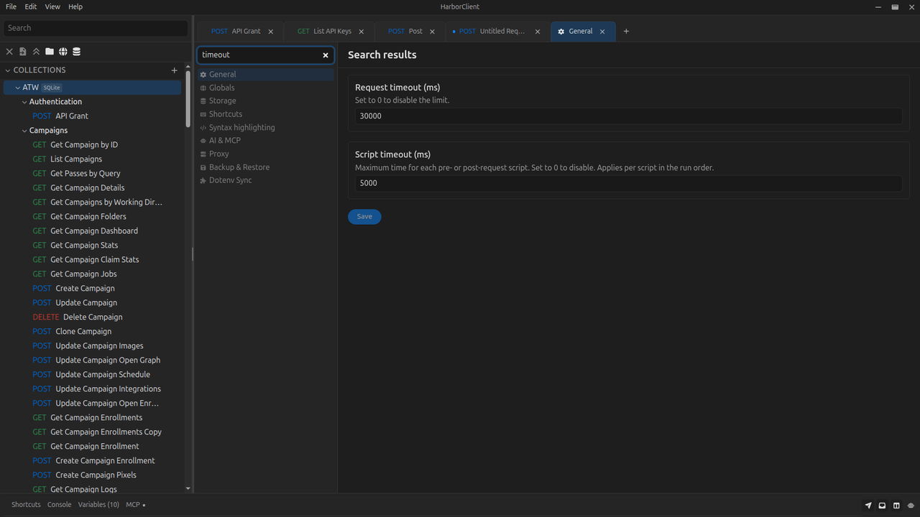Click the sidebar Search field
This screenshot has height=517, width=920.
pos(96,28)
